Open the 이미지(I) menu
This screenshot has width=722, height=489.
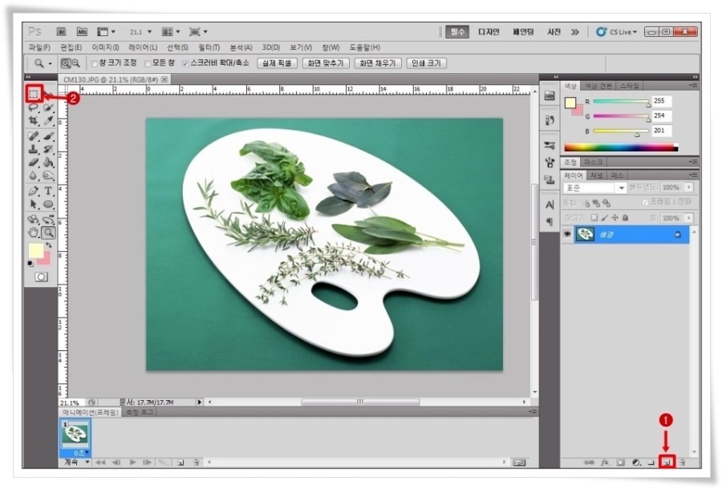coord(105,47)
